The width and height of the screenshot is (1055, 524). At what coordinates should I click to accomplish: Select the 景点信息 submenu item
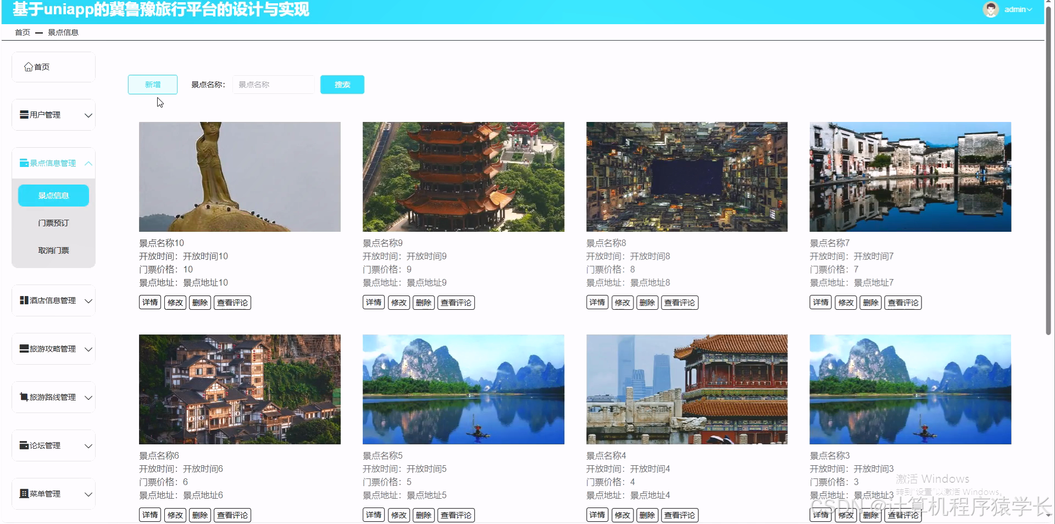click(x=53, y=196)
